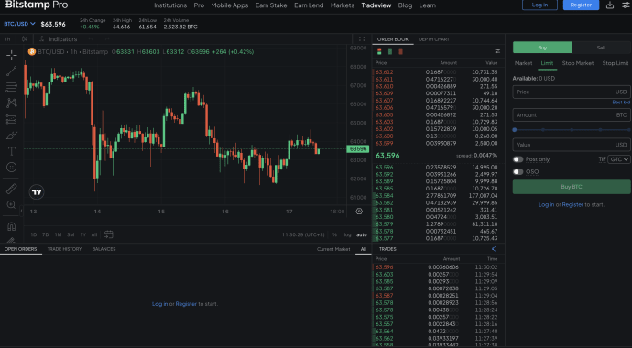This screenshot has width=632, height=348.
Task: Select the trend line drawing tool
Action: click(12, 71)
